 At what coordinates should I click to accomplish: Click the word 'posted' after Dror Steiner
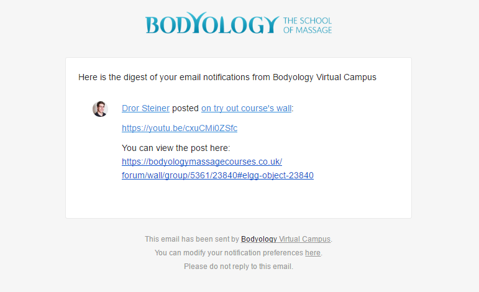(x=185, y=108)
